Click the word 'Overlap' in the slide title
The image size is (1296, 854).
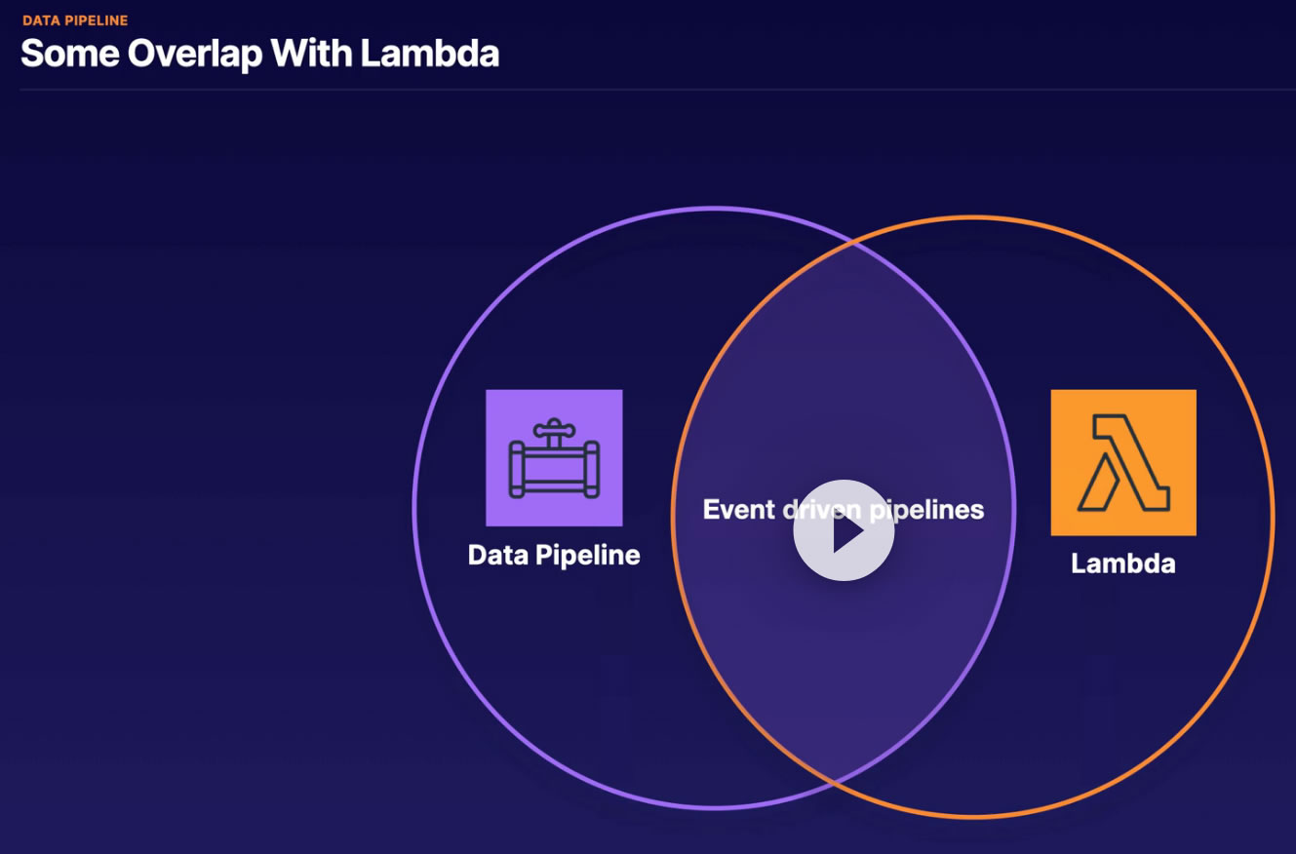(194, 54)
